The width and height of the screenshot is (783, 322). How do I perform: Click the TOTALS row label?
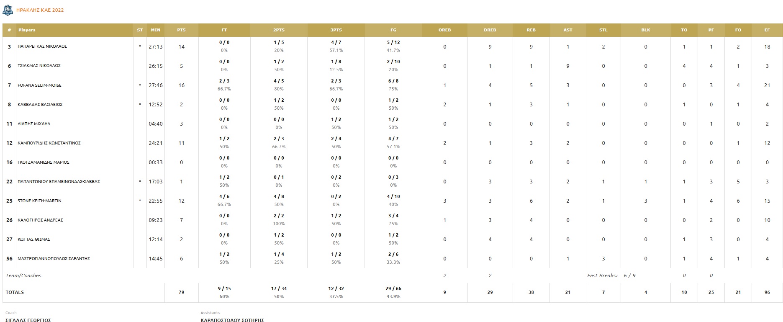(x=15, y=292)
